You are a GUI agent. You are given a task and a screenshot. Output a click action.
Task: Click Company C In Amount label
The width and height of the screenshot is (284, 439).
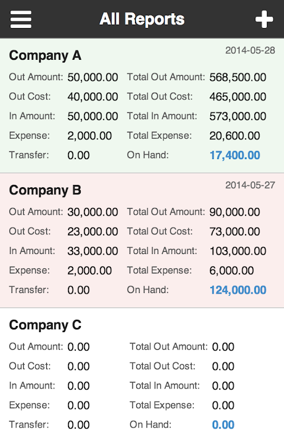click(x=32, y=386)
